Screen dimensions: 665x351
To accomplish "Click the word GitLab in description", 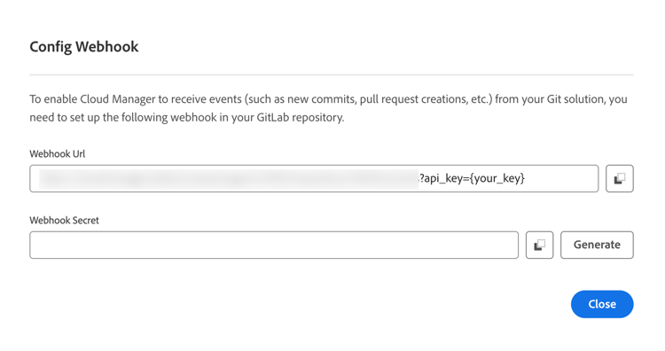I will [273, 117].
